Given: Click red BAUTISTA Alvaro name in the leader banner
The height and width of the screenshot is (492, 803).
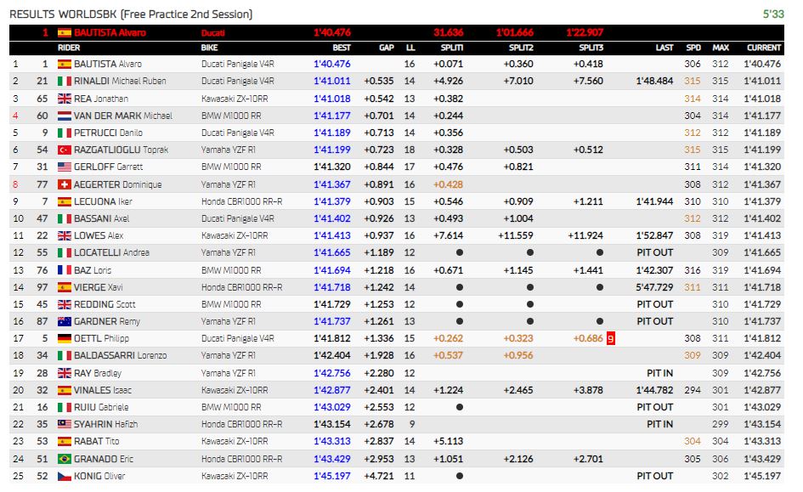Looking at the screenshot, I should click(110, 33).
